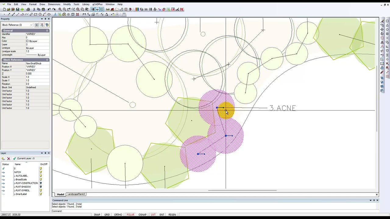Turn on L-PLNT-SHADOW layer bulb
This screenshot has height=219, width=390.
41,187
